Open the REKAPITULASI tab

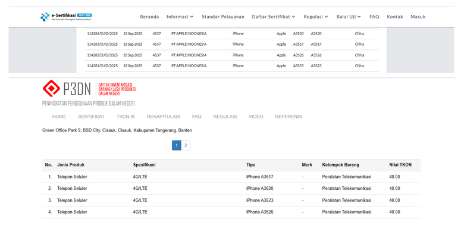click(164, 117)
